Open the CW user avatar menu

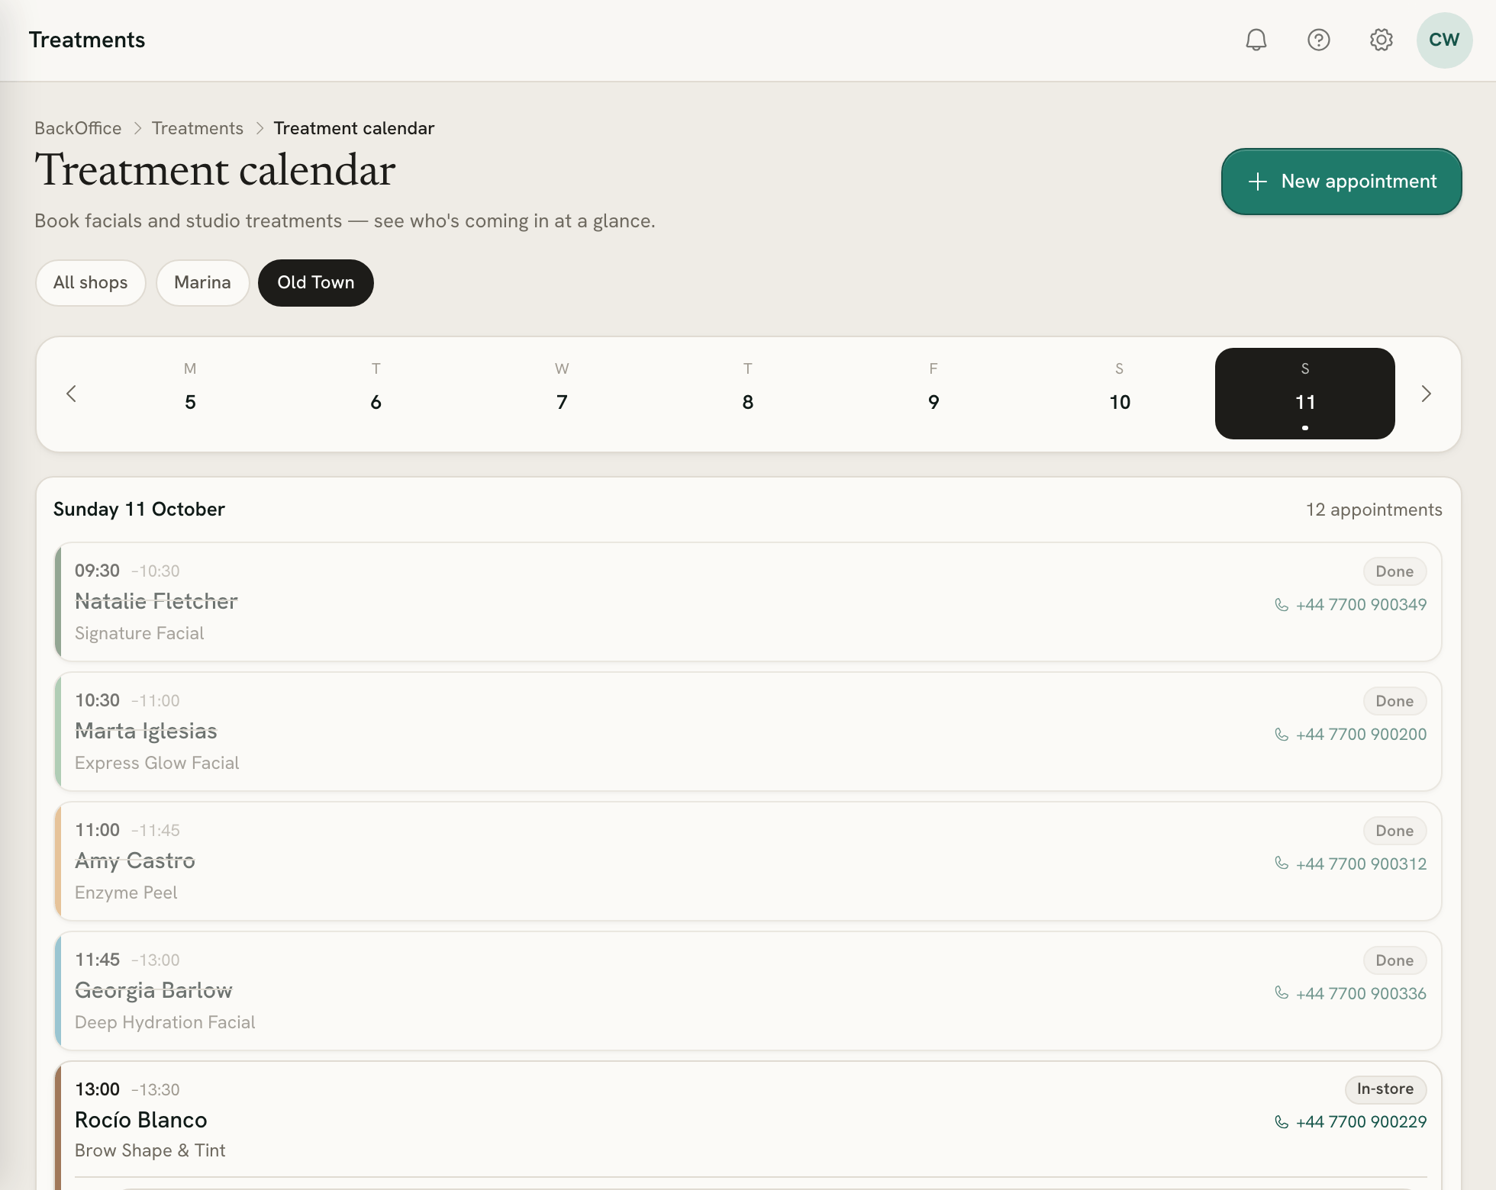(x=1444, y=40)
